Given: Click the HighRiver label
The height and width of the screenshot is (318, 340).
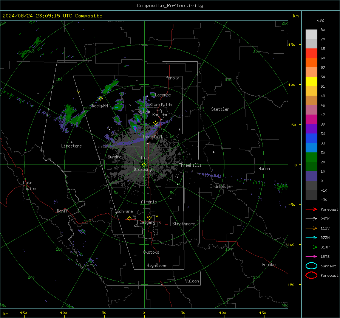Looking at the screenshot, I should [x=157, y=265].
